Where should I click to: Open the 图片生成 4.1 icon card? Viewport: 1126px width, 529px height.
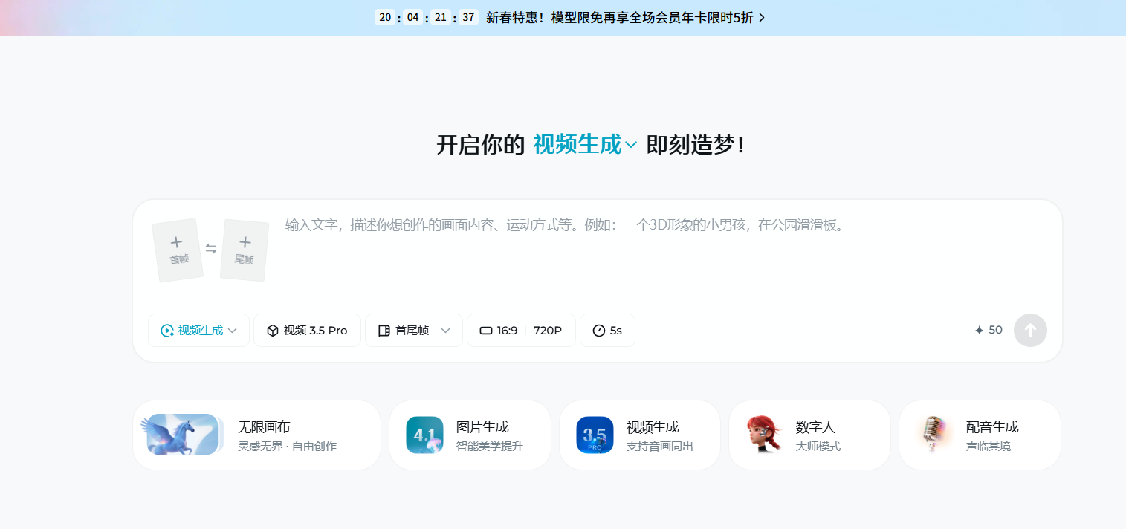[424, 435]
